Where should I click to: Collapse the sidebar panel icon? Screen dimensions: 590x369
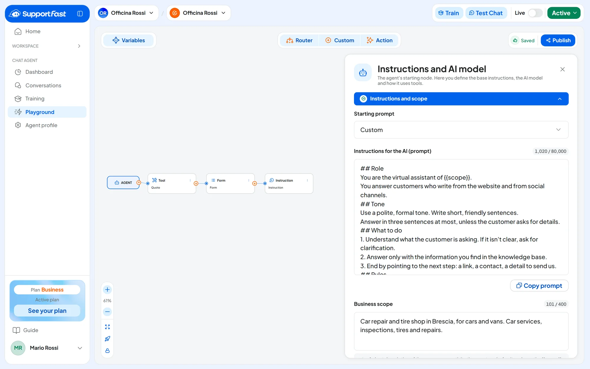coord(80,14)
